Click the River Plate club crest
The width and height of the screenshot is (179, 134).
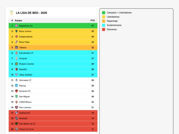click(x=17, y=42)
